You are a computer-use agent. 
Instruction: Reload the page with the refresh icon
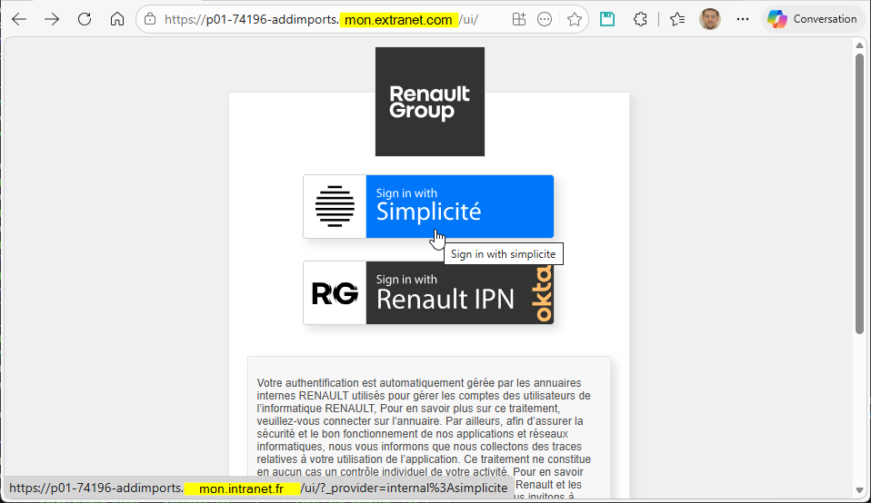click(x=85, y=19)
